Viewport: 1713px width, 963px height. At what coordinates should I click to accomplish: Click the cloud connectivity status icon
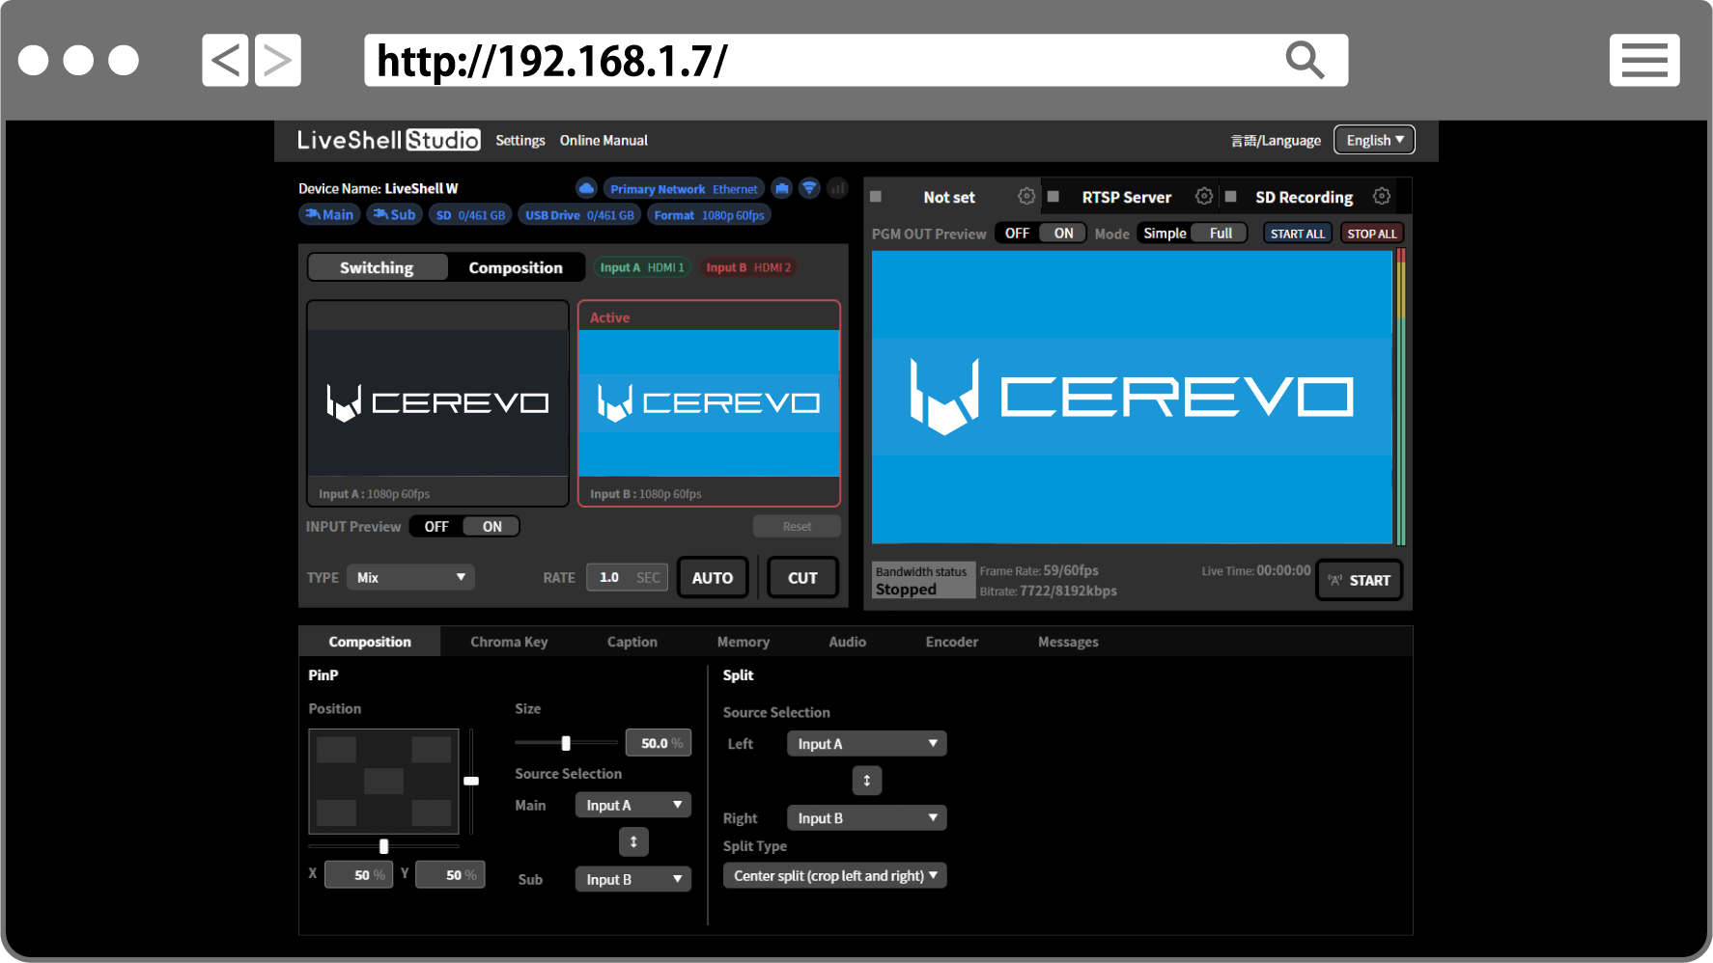coord(586,188)
